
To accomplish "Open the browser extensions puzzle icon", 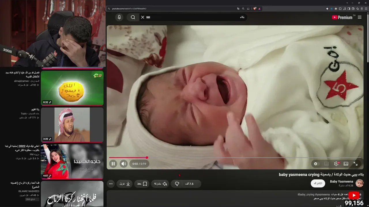I will pos(340,9).
